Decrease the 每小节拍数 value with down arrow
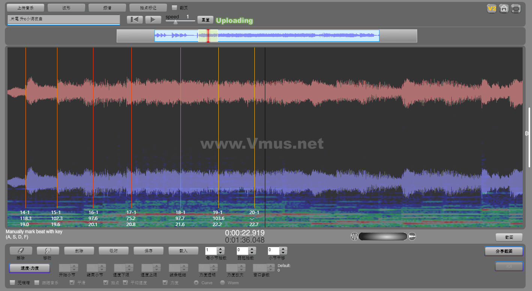Image resolution: width=532 pixels, height=291 pixels. pyautogui.click(x=221, y=252)
